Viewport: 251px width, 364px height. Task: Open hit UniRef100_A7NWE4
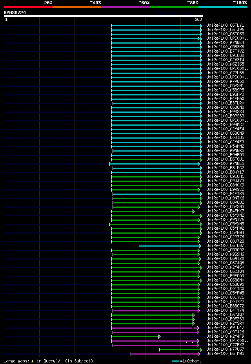click(225, 43)
